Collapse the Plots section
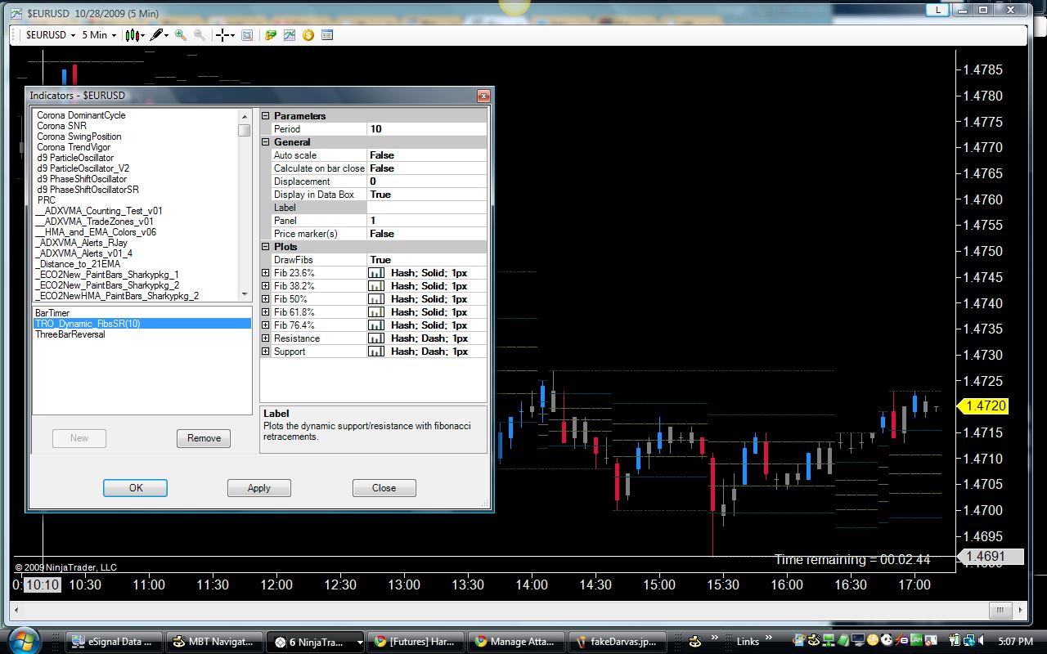 tap(266, 247)
